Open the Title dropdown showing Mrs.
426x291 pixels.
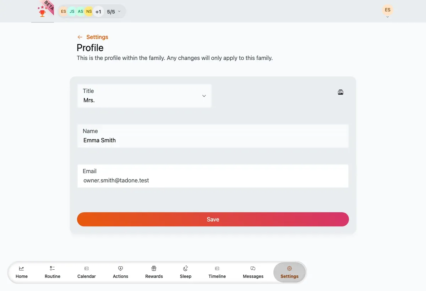[144, 96]
